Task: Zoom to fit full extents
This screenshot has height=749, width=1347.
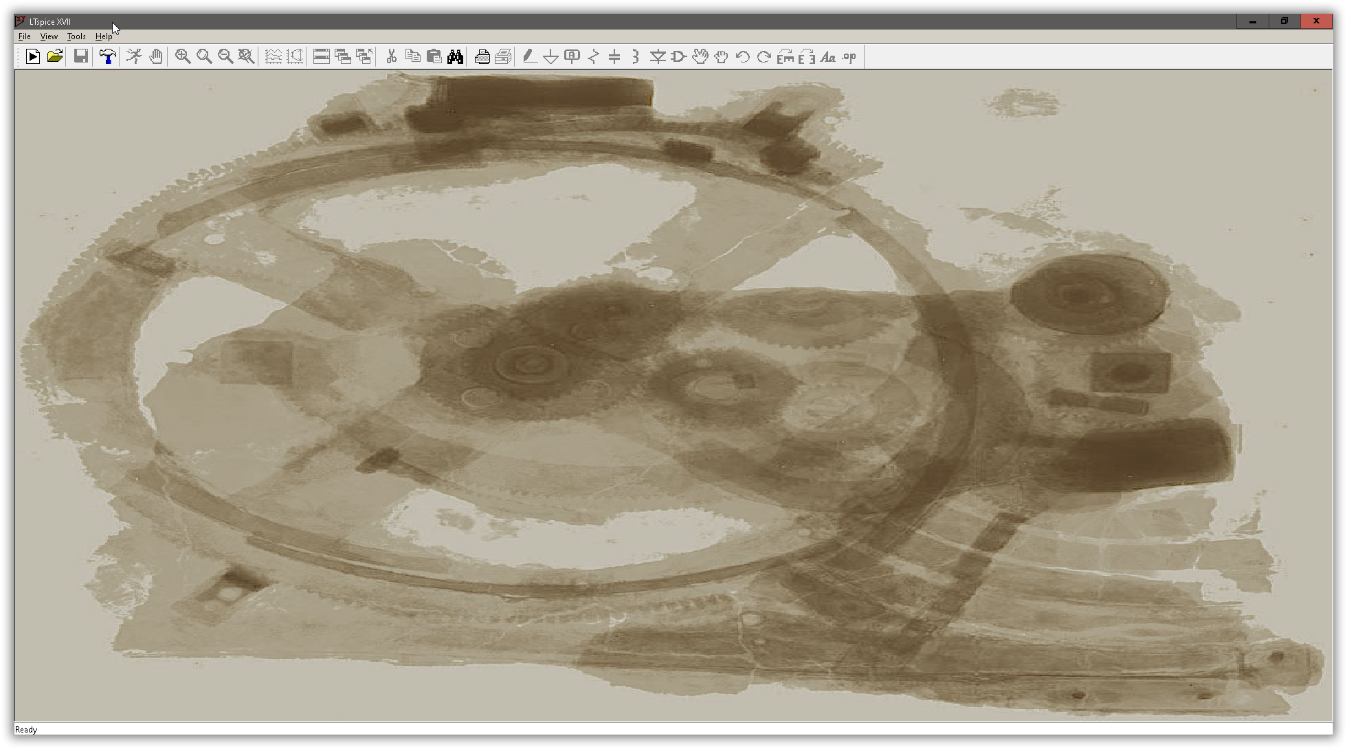Action: click(x=247, y=56)
